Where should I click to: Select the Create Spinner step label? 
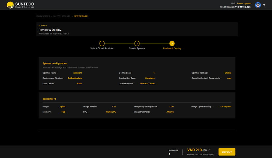click(x=137, y=48)
